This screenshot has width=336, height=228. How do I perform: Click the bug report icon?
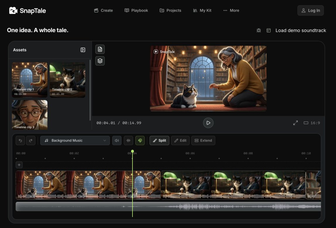point(259,30)
